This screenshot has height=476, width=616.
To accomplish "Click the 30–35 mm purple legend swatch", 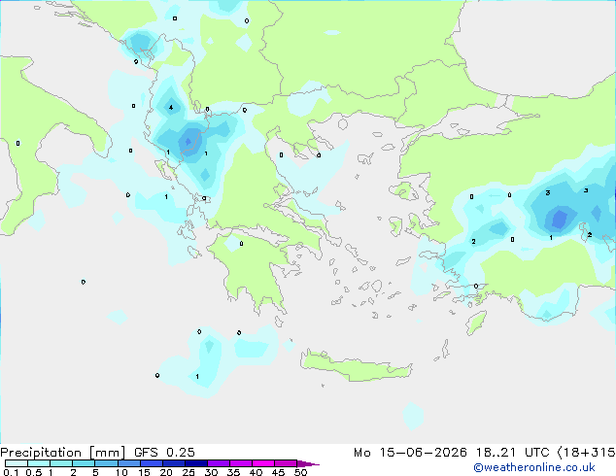I will [x=219, y=463].
